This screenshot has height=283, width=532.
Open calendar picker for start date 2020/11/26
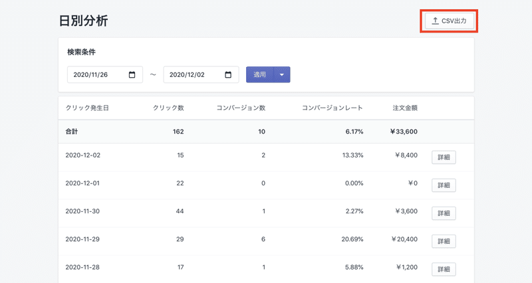pyautogui.click(x=132, y=74)
